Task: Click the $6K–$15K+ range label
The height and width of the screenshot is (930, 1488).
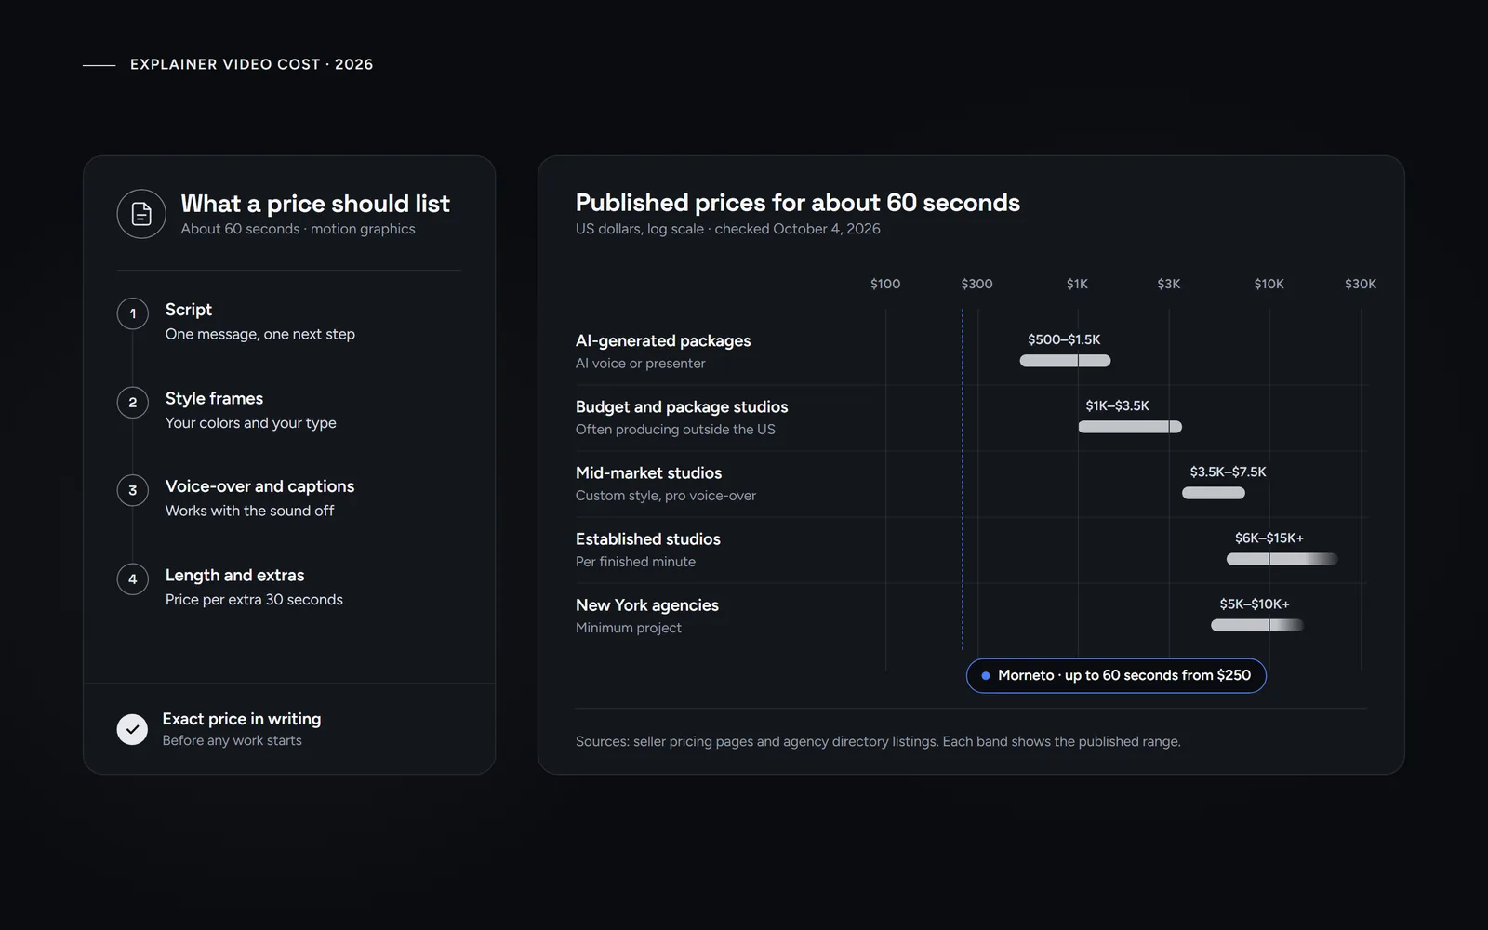Action: tap(1269, 538)
